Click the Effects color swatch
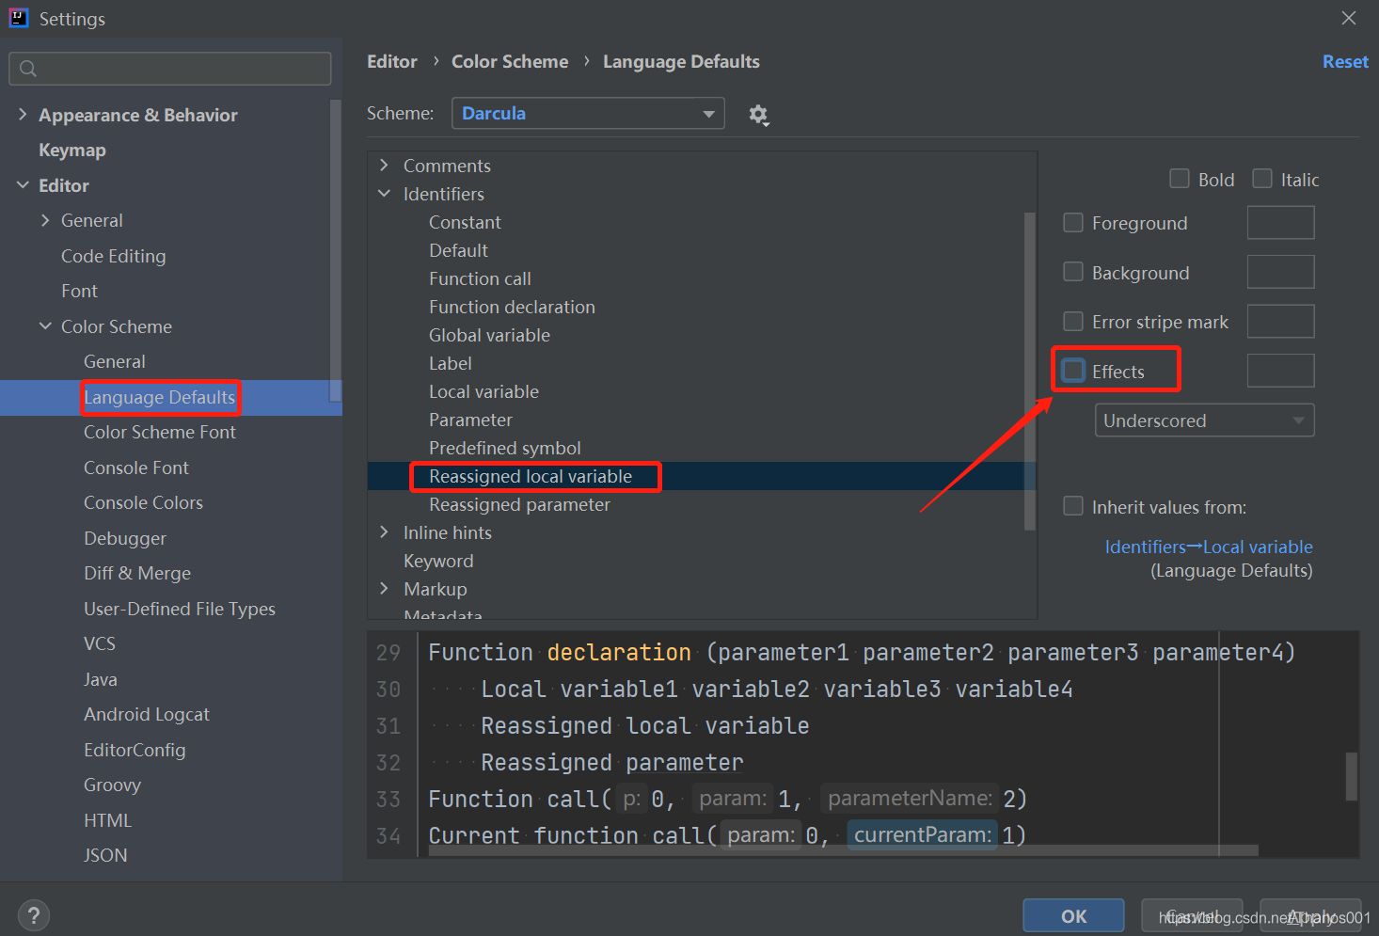Viewport: 1379px width, 936px height. pyautogui.click(x=1280, y=371)
